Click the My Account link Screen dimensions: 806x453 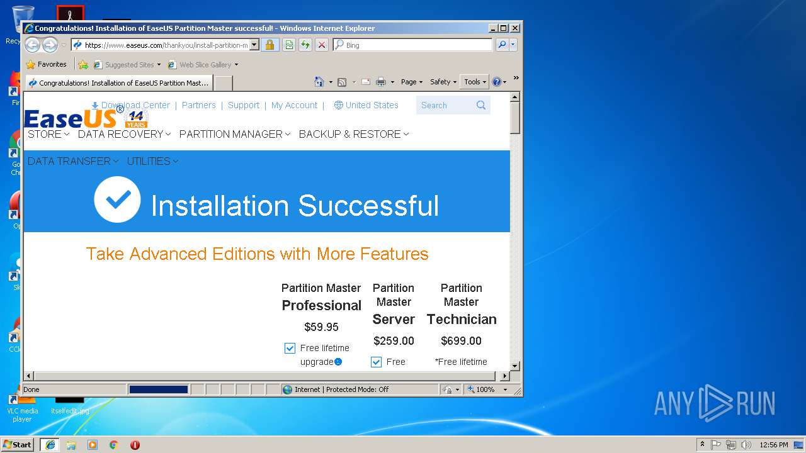(294, 105)
